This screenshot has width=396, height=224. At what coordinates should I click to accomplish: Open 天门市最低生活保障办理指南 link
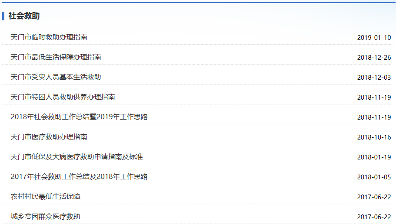(56, 57)
